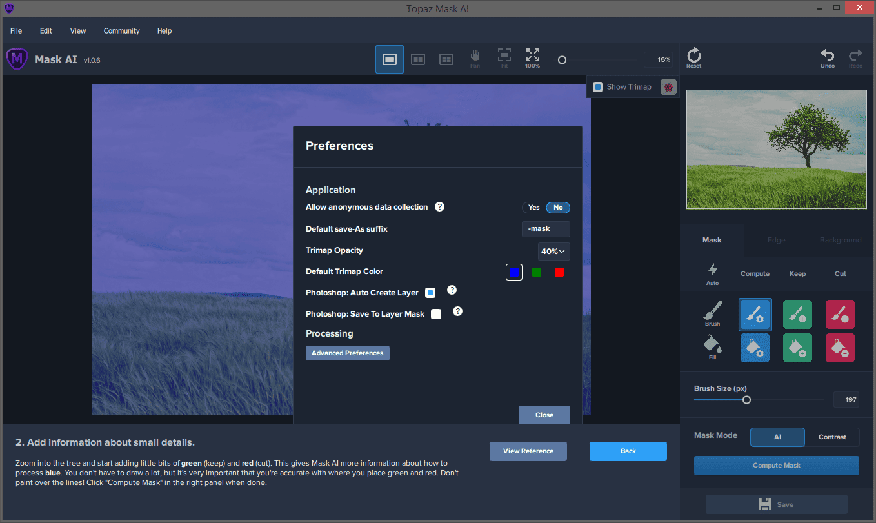The width and height of the screenshot is (876, 523).
Task: Click the apple icon beside Show Trimap
Action: pyautogui.click(x=669, y=86)
